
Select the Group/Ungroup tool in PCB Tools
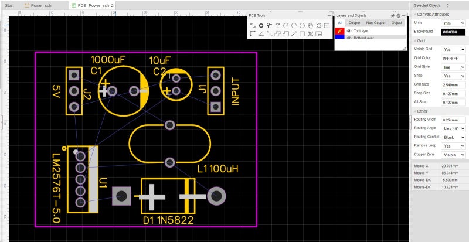click(311, 34)
